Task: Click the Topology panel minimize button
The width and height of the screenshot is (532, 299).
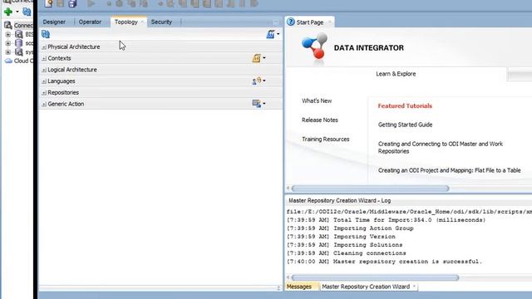Action: (x=276, y=22)
